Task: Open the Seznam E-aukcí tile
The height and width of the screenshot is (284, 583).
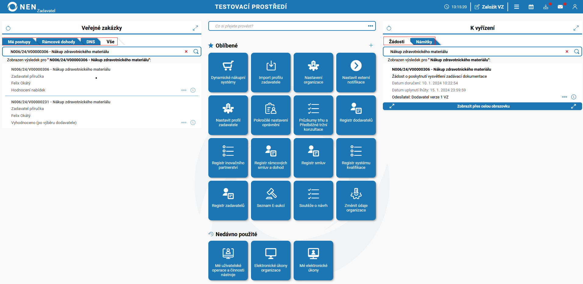Action: tap(271, 201)
